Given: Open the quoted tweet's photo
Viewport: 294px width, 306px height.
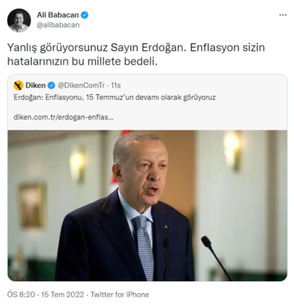Looking at the screenshot, I should (x=148, y=205).
